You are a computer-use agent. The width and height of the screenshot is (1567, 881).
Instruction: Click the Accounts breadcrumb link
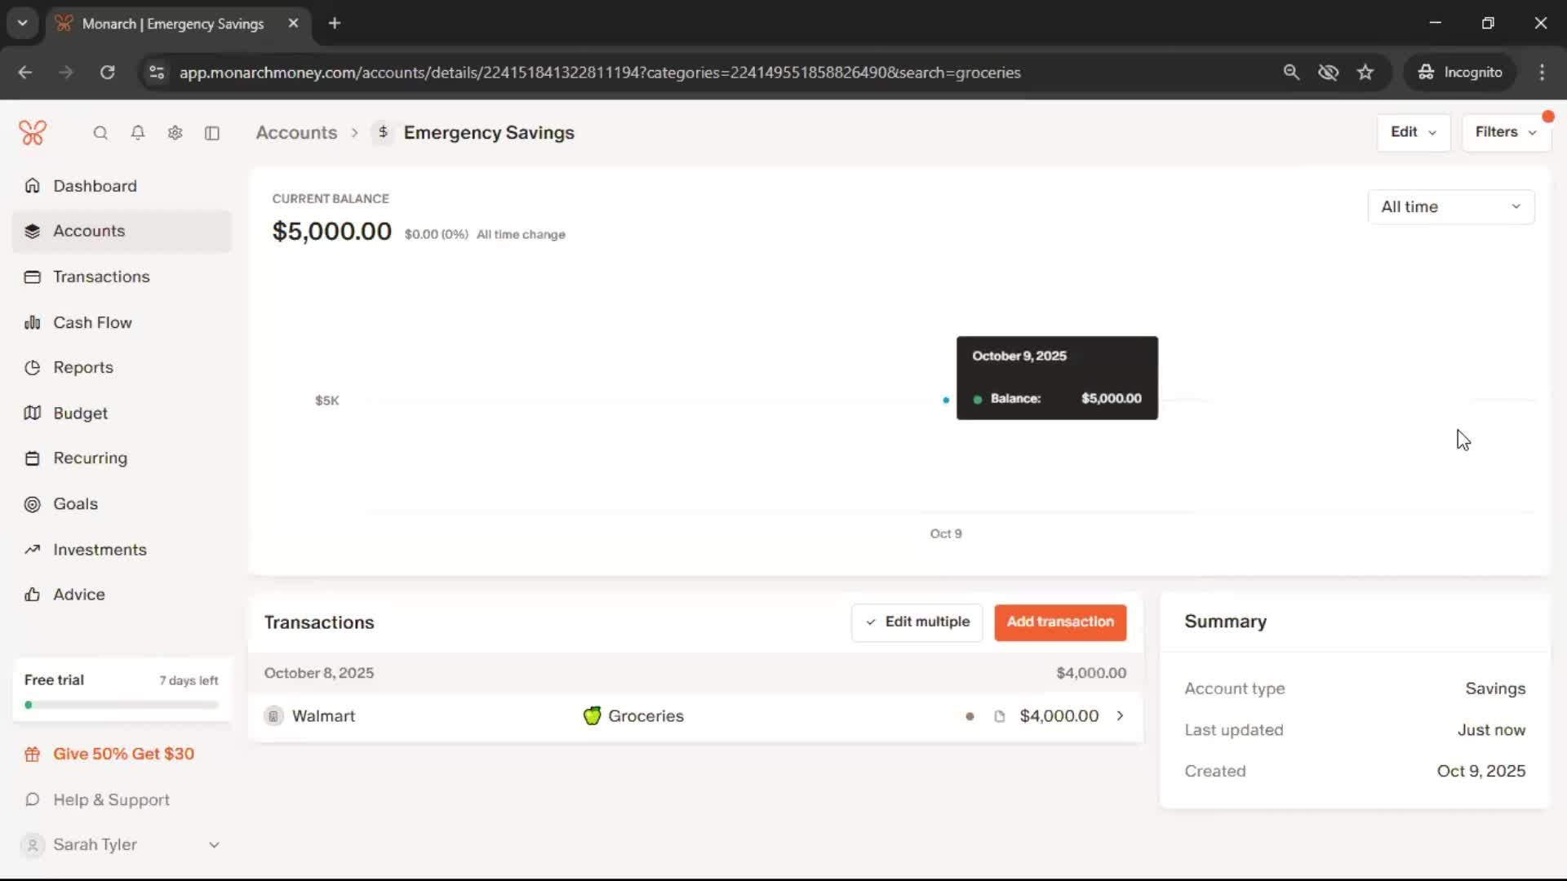click(x=296, y=133)
